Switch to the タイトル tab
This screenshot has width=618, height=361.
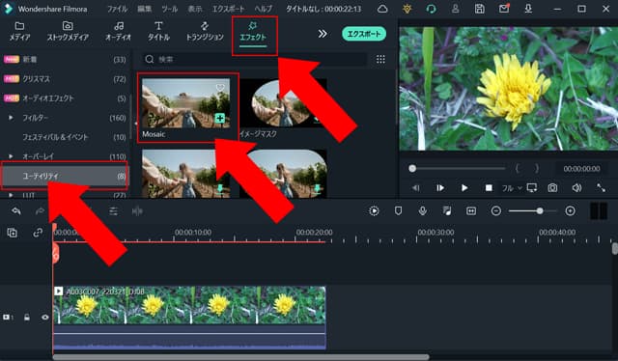[x=158, y=32]
